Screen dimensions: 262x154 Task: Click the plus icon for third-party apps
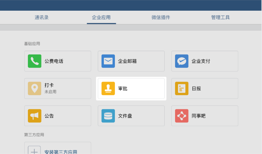(34, 150)
